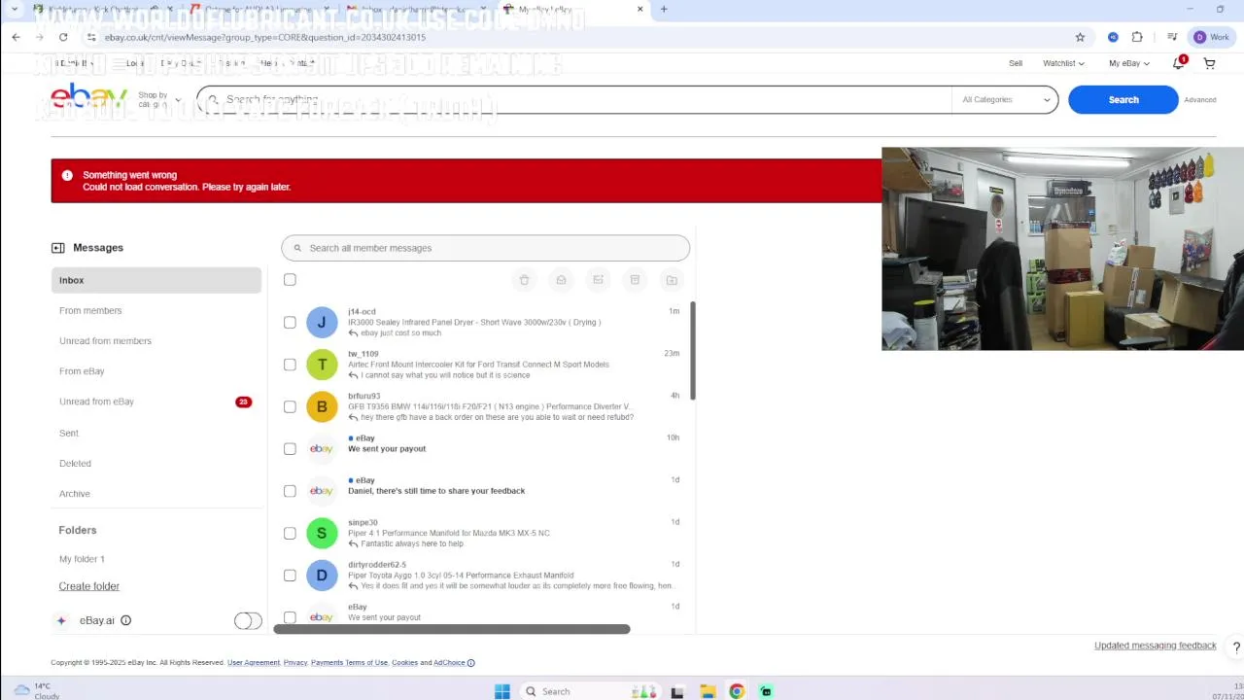Viewport: 1244px width, 700px height.
Task: Tick the checkbox for brfuru93 message
Action: 290,406
